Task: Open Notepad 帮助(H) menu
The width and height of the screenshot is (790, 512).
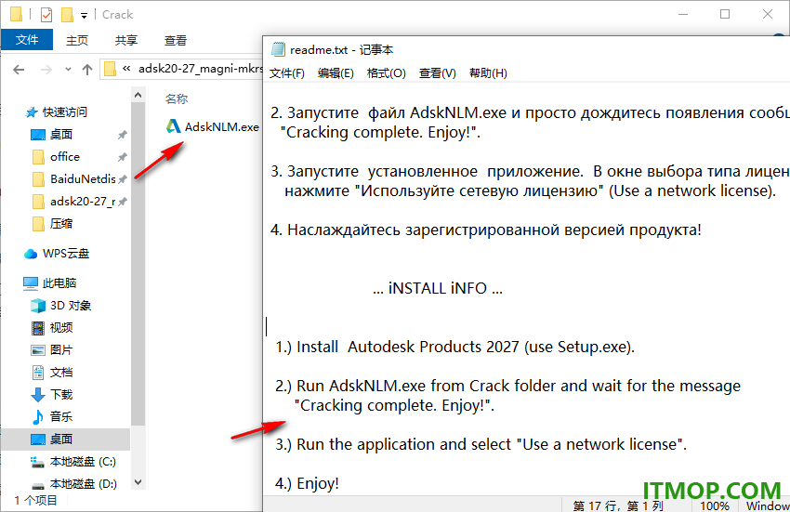Action: [488, 73]
